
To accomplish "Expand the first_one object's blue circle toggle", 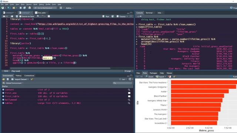I will click(3, 93).
